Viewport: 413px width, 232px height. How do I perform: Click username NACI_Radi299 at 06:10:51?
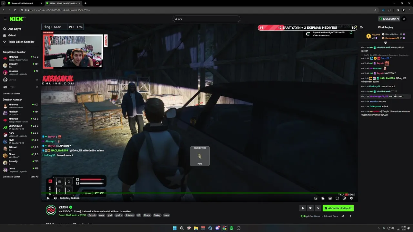[387, 78]
